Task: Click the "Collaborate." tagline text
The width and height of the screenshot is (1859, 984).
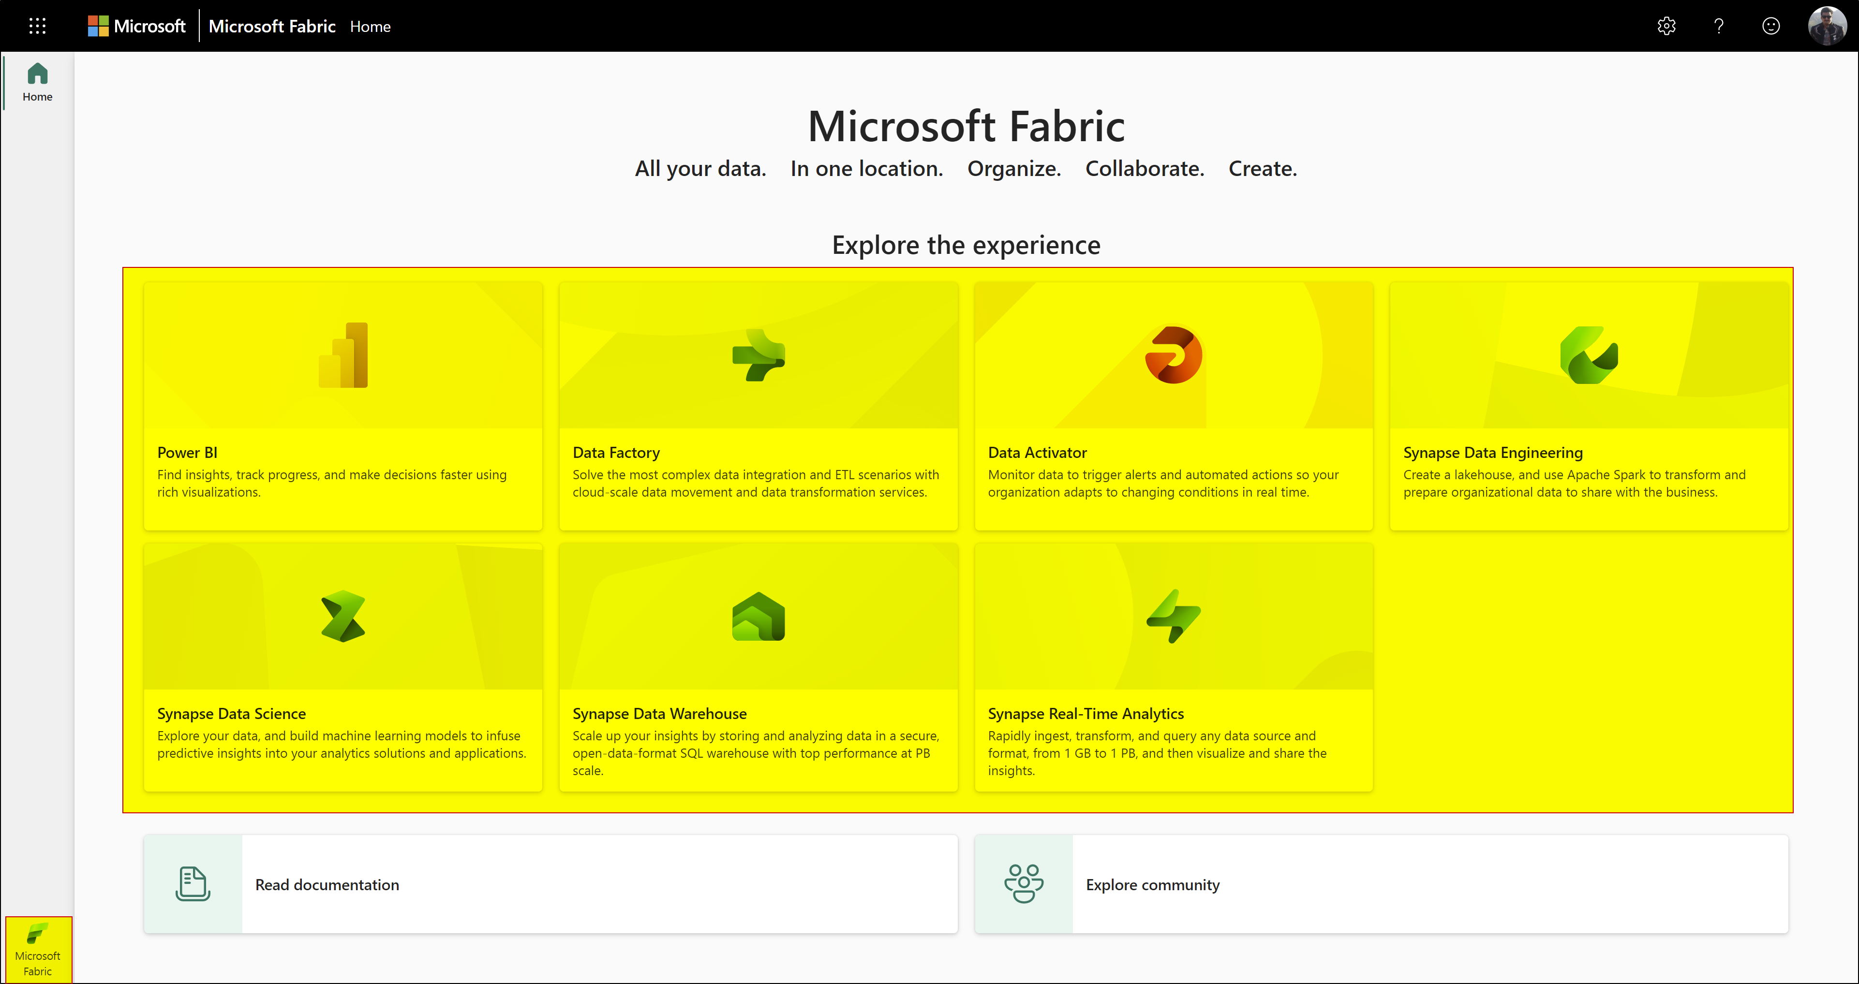Action: coord(1145,169)
